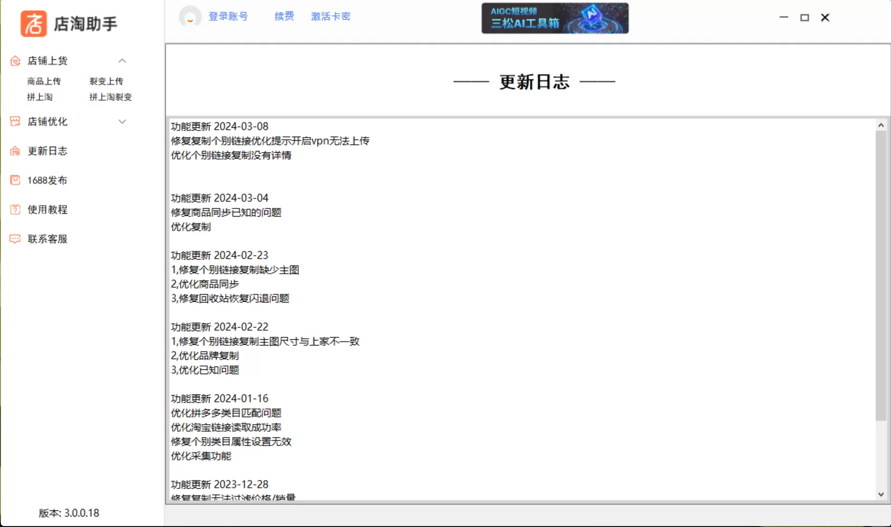Image resolution: width=891 pixels, height=527 pixels.
Task: Click the 店淘助手 orange logo icon
Action: pyautogui.click(x=33, y=23)
